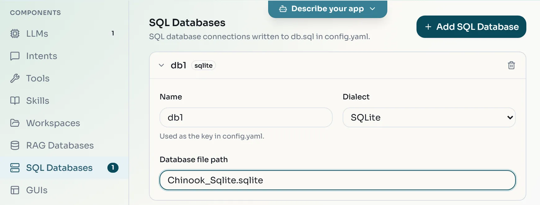Viewport: 540px width, 205px height.
Task: Open LLMs section
Action: tap(64, 34)
